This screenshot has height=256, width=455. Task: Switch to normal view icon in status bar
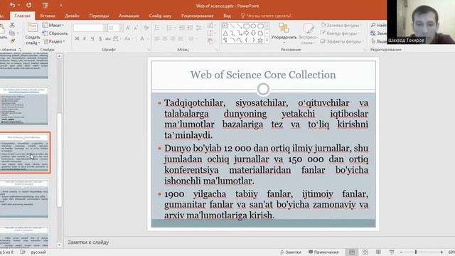tap(352, 252)
